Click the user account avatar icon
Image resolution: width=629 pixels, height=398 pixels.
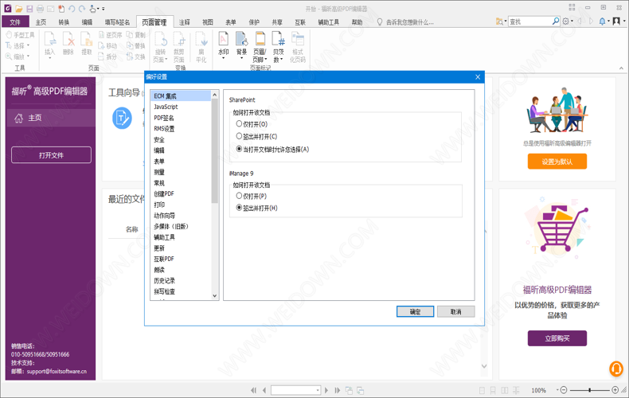tap(616, 21)
